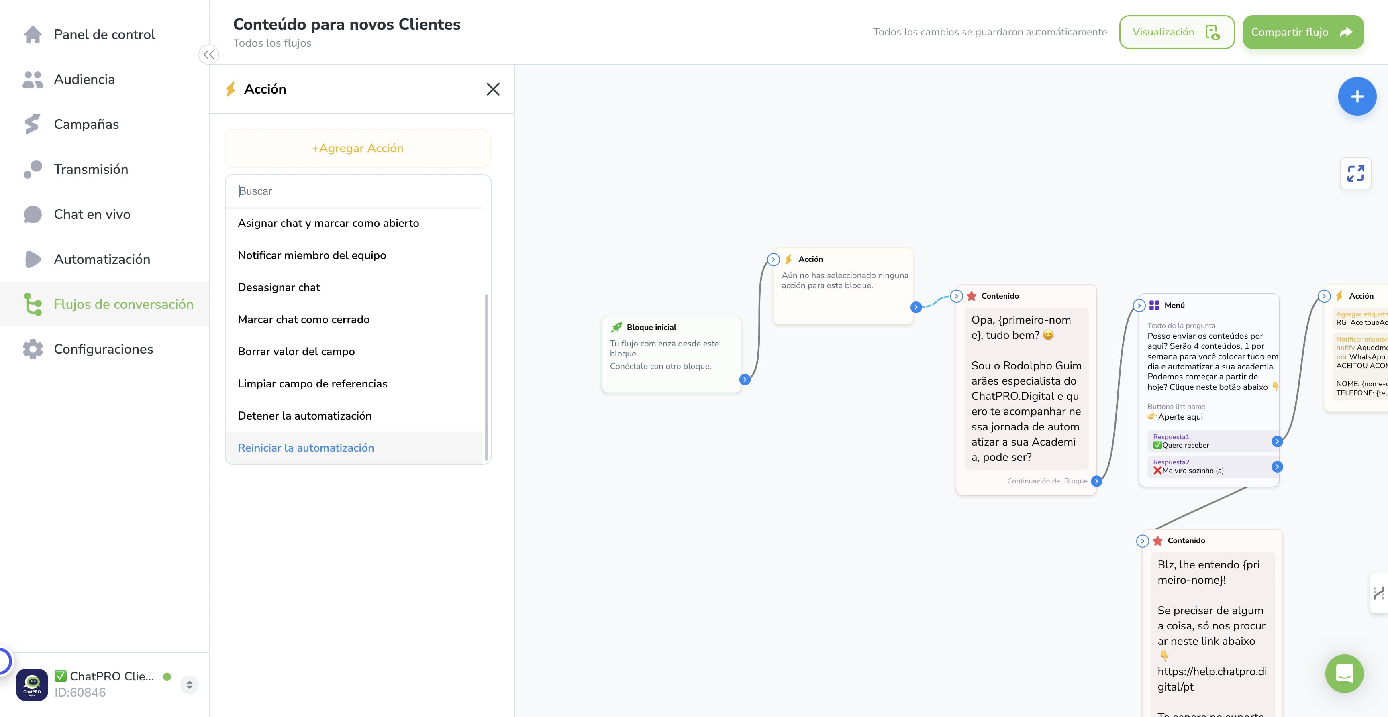
Task: Click the Panel de control home icon
Action: pyautogui.click(x=33, y=35)
